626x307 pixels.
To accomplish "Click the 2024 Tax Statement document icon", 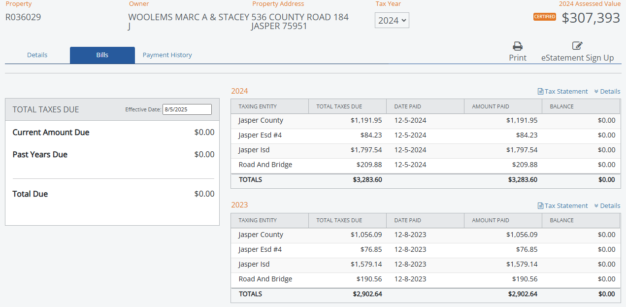I will [540, 92].
